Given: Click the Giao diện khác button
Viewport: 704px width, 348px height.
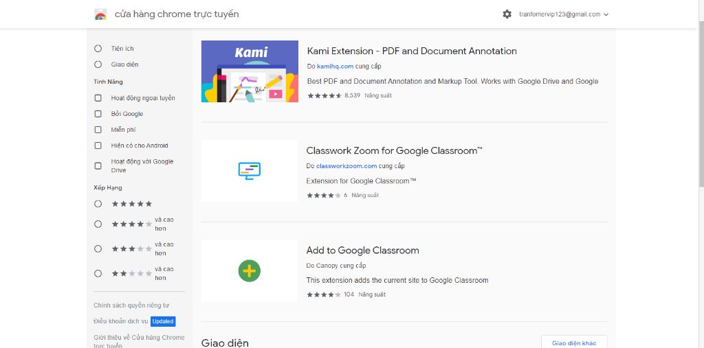Looking at the screenshot, I should click(x=574, y=343).
